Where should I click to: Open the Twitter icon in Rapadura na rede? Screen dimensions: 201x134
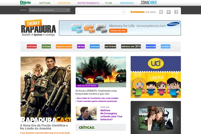tap(169, 12)
